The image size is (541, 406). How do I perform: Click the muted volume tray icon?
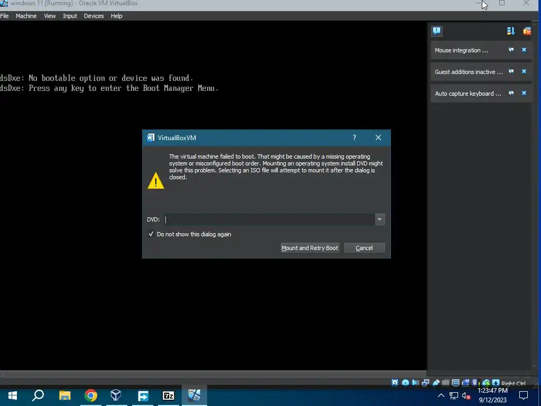pos(466,395)
